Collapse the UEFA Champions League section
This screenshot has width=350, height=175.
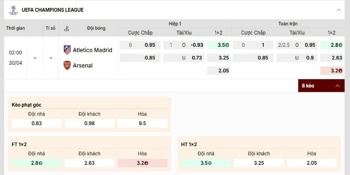(x=338, y=10)
